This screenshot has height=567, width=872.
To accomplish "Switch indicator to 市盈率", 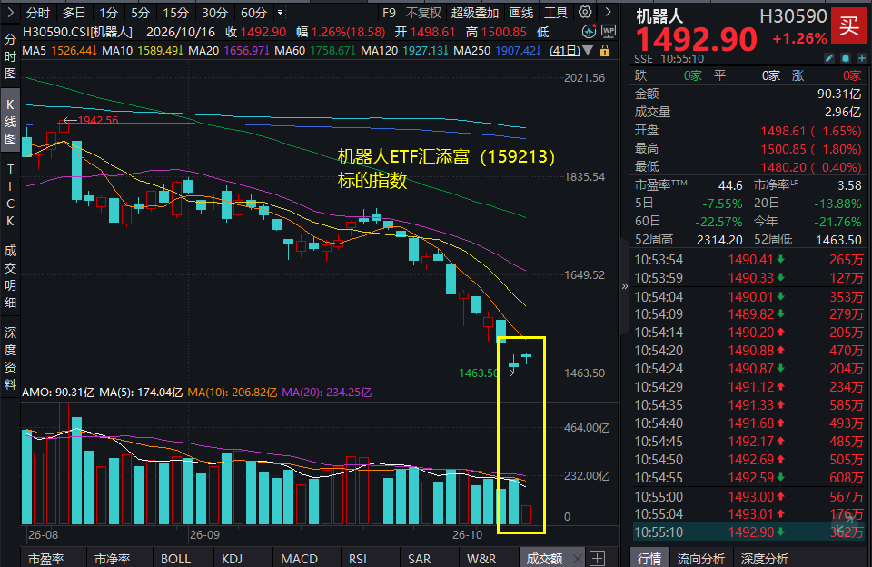I will pos(46,559).
